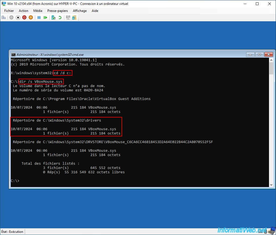The image size is (276, 235).
Task: Click the volume serial line '0AD9-BA24'
Action: pos(58,90)
